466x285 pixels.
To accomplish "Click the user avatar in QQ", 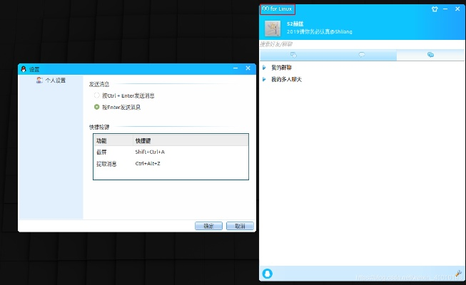I will [x=273, y=28].
